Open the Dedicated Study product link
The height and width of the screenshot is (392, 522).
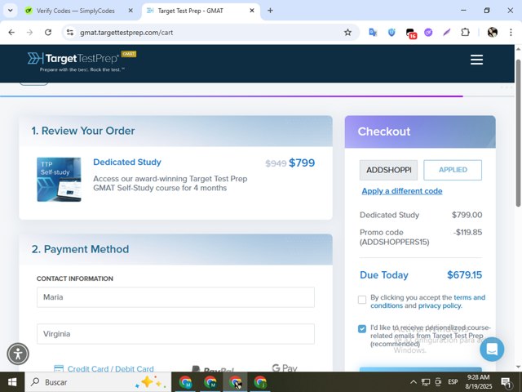pyautogui.click(x=127, y=162)
